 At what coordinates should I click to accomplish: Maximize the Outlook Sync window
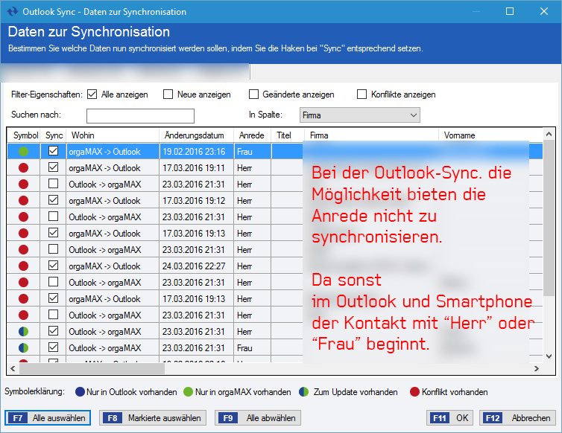[510, 11]
